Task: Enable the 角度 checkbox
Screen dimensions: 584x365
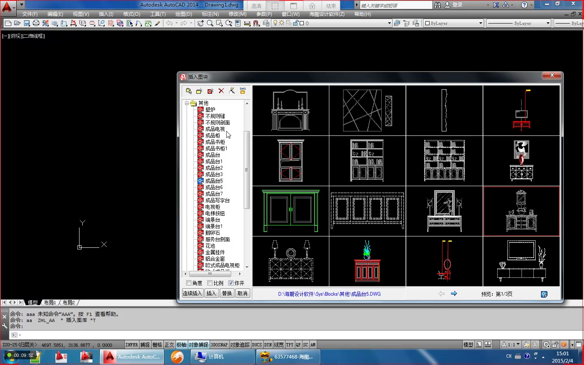Action: point(189,283)
